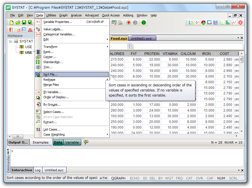252x188 pixels.
Task: Pin the Commandspace panel with pushpin
Action: click(8, 153)
